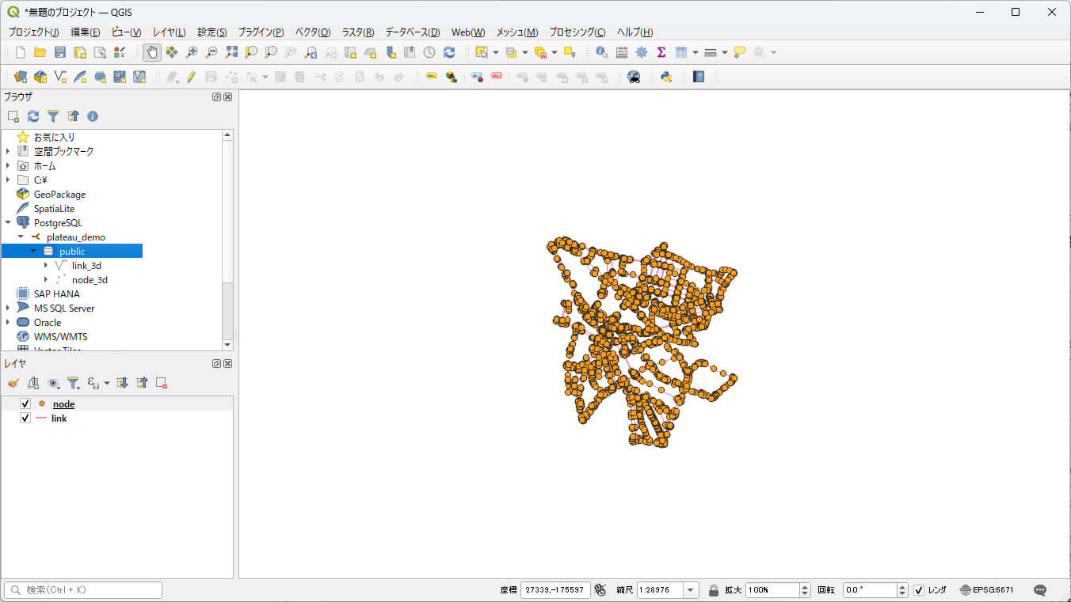Toggle the mouse extents display beside coordinates

tap(600, 590)
